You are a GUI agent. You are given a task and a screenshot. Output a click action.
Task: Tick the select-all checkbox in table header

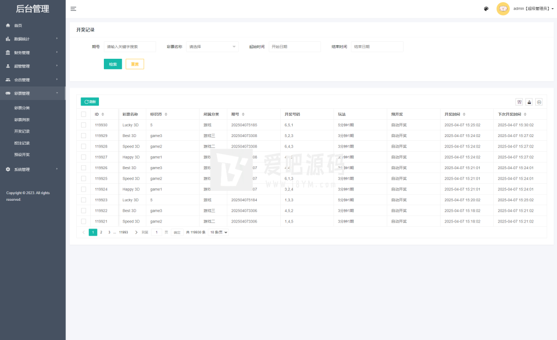click(83, 114)
